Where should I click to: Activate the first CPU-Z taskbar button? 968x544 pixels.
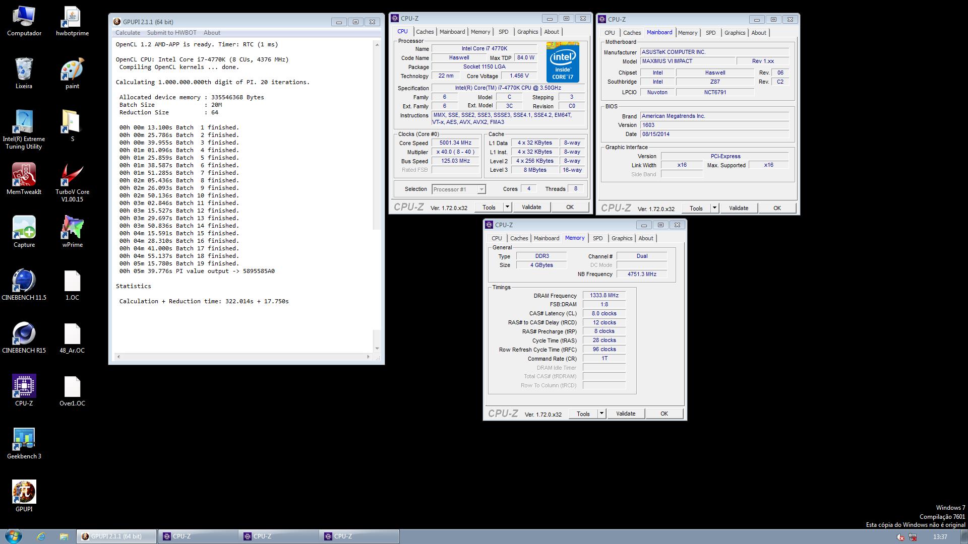pyautogui.click(x=198, y=536)
